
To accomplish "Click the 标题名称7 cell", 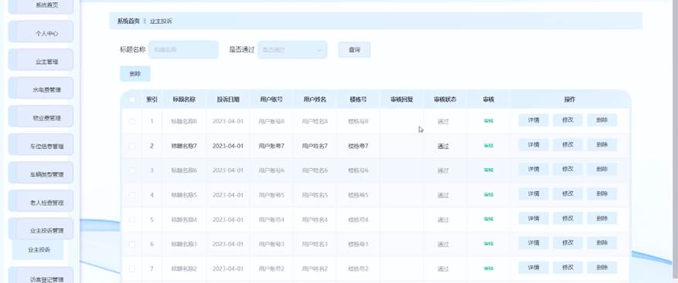I will (184, 146).
